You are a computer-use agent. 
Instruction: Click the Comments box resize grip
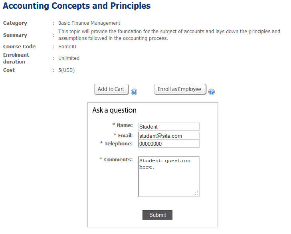[196, 193]
